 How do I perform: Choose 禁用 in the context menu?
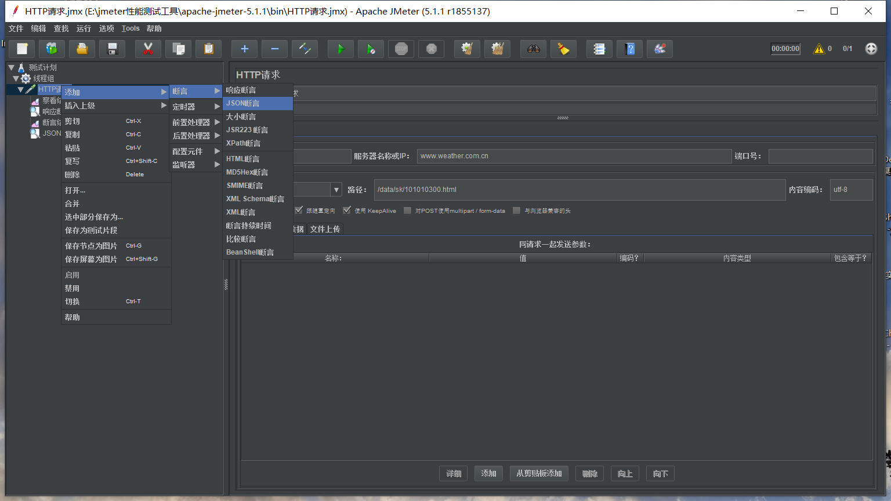pyautogui.click(x=116, y=288)
